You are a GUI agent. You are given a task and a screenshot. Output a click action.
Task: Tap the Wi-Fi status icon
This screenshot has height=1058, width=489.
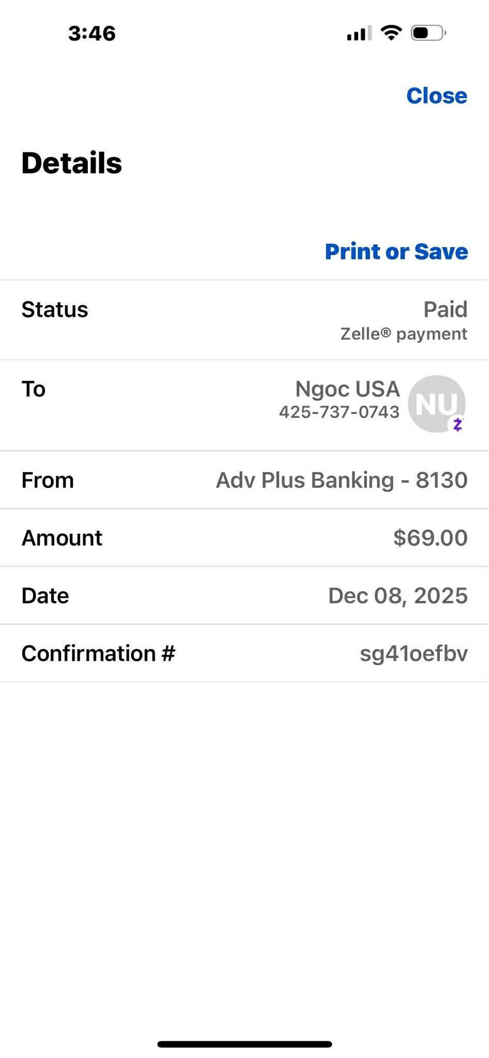391,33
